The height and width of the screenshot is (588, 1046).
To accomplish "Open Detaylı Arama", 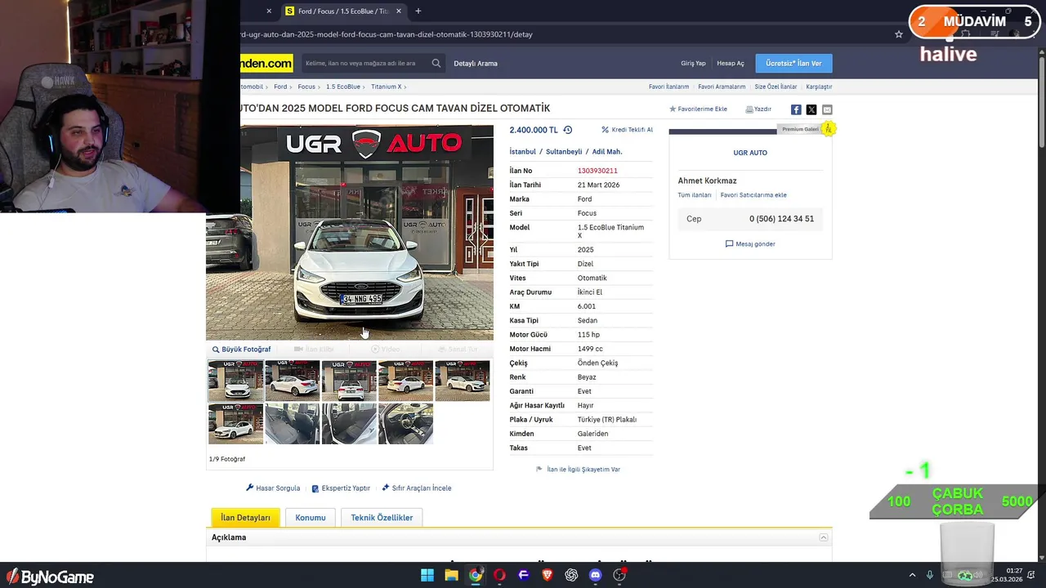I will tap(476, 63).
